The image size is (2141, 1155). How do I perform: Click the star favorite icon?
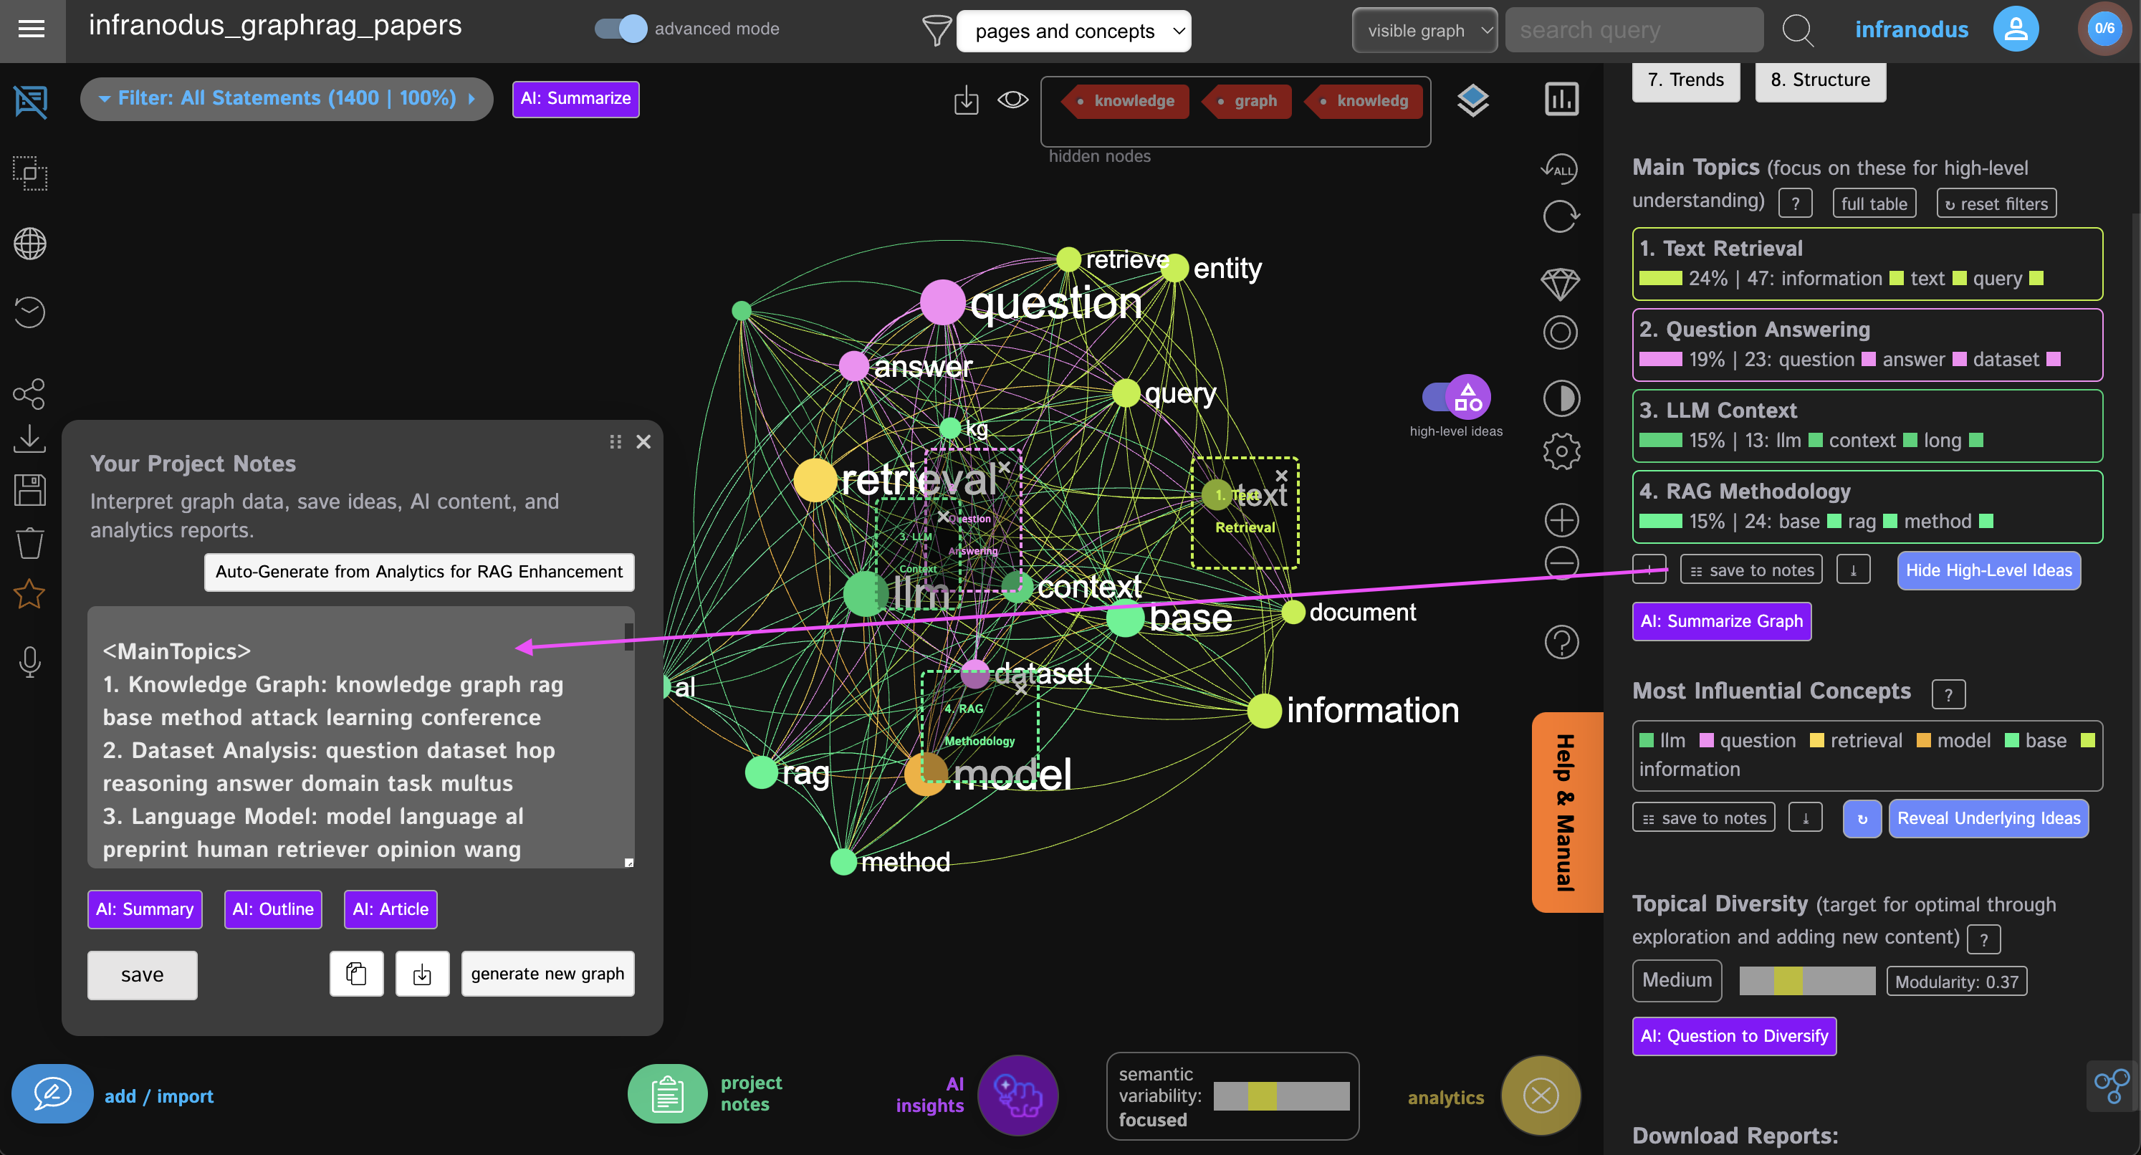[x=30, y=593]
